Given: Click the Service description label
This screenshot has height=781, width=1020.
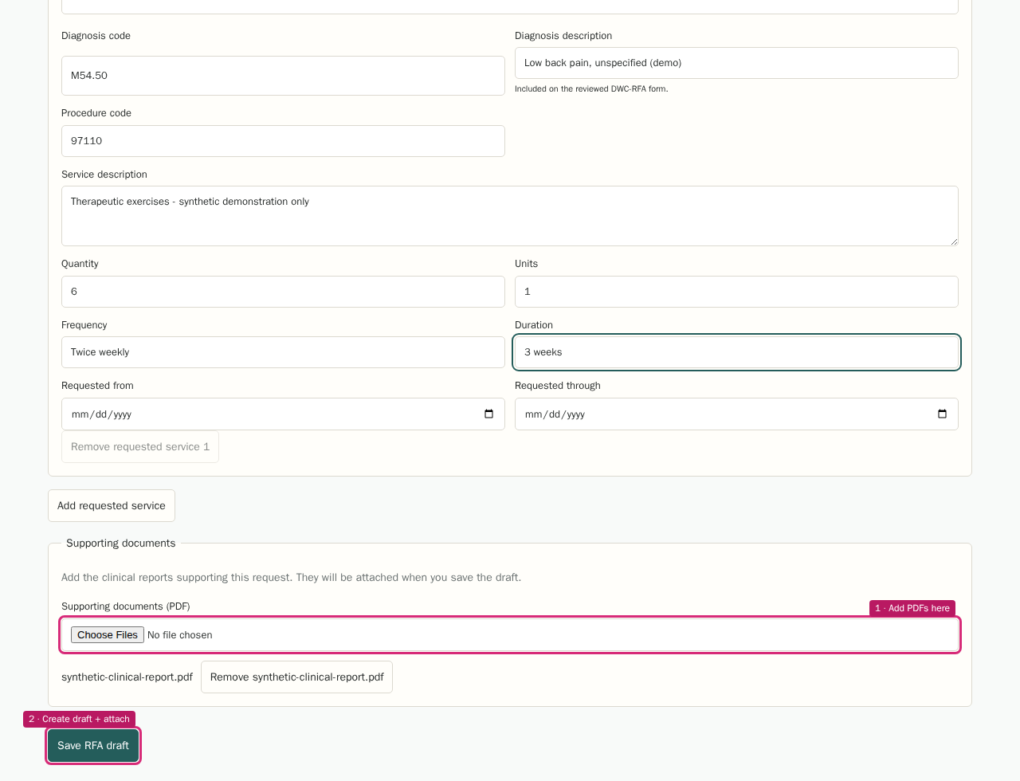Looking at the screenshot, I should [x=104, y=175].
